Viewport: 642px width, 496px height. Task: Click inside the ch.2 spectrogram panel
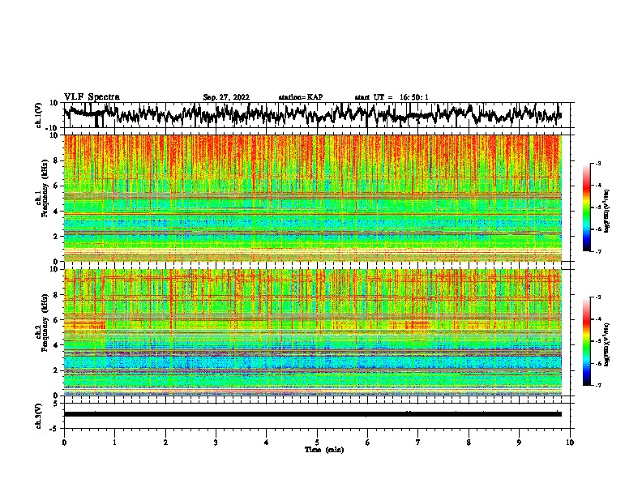pos(313,332)
